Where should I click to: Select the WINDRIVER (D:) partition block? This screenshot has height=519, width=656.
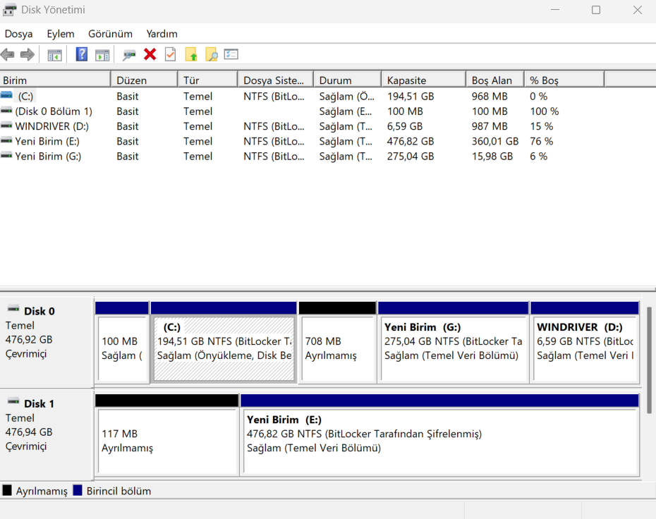[x=585, y=342]
